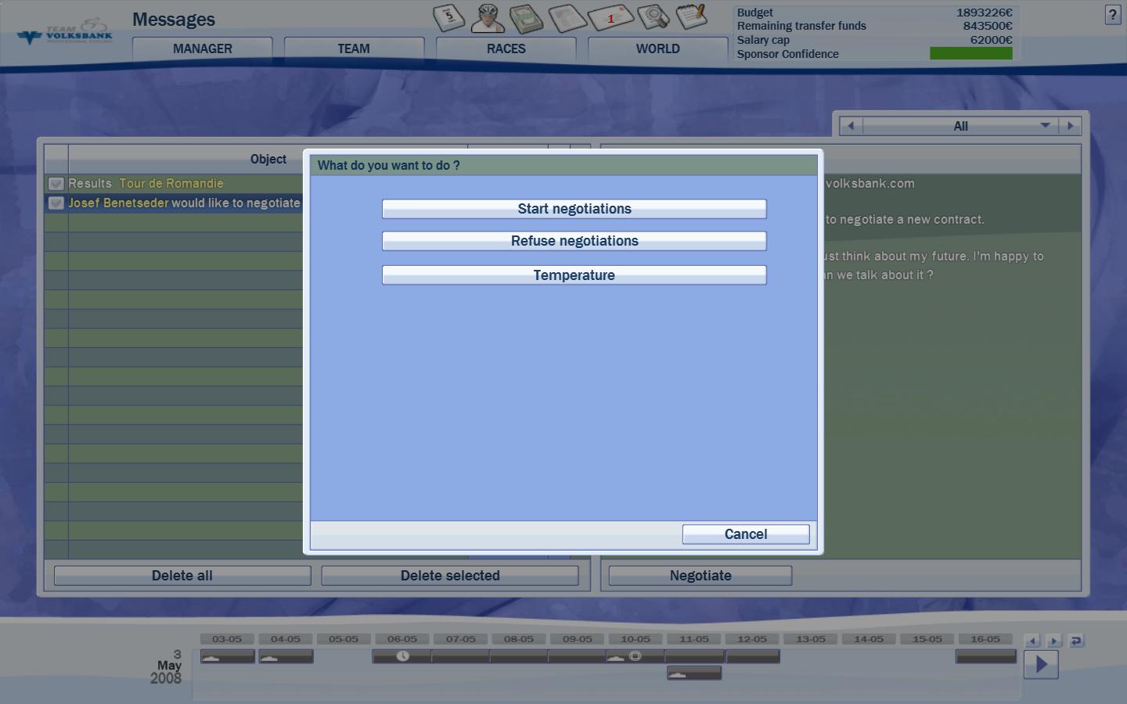Click Start negotiations button
The width and height of the screenshot is (1127, 704).
click(574, 209)
